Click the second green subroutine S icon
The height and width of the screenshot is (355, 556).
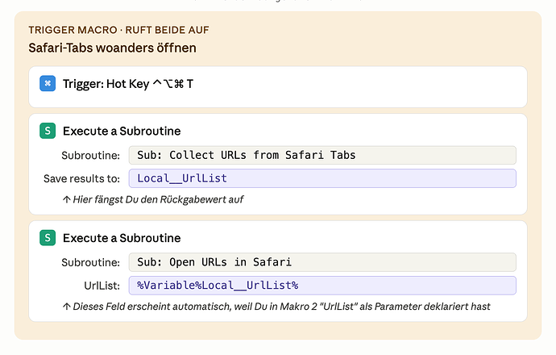[x=48, y=237]
